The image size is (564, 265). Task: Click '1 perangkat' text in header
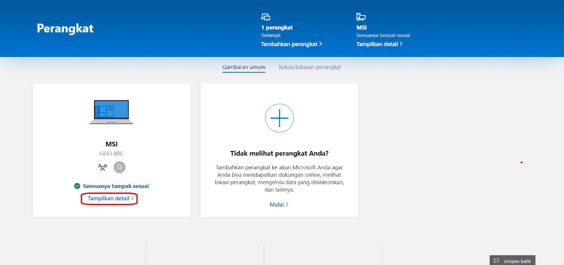277,27
